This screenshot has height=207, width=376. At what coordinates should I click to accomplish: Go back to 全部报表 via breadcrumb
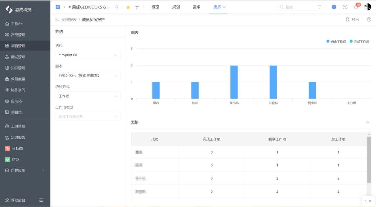tap(69, 19)
